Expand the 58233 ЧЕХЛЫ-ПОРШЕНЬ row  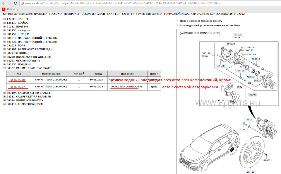(x=4, y=61)
